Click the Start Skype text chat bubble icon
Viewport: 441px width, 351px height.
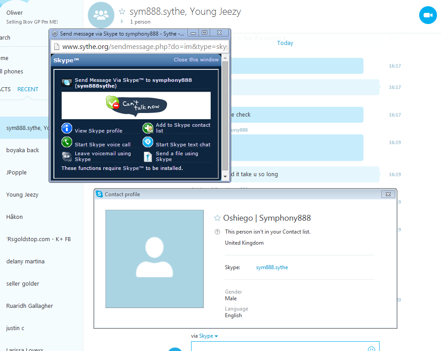coord(147,142)
